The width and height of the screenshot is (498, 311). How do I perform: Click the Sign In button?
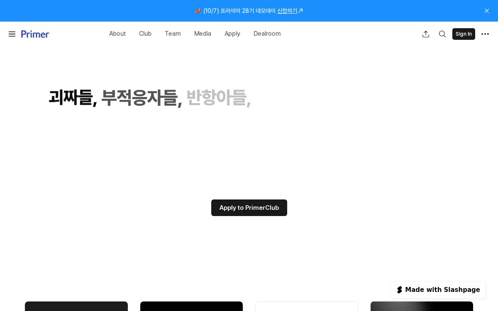click(464, 34)
